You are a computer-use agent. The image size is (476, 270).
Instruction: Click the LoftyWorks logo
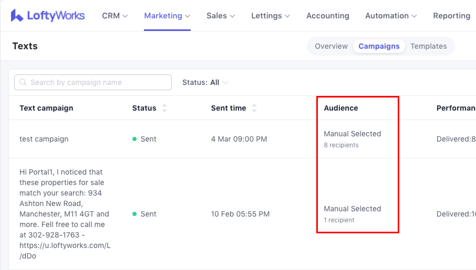48,16
